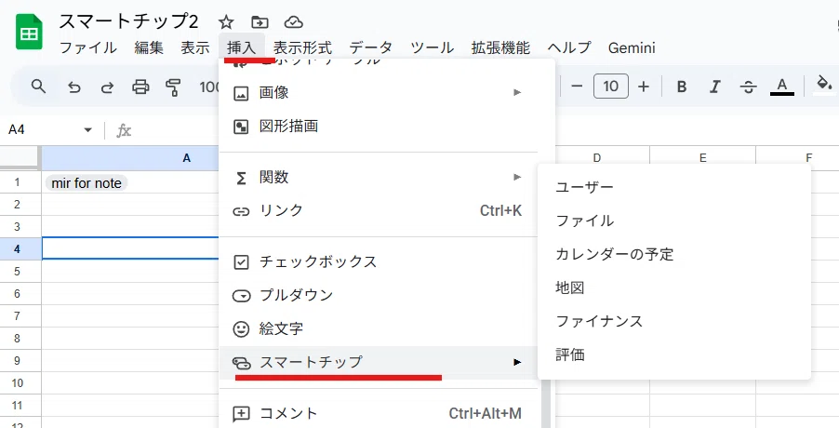Choose 評価 smart chip
This screenshot has width=839, height=428.
[674, 354]
